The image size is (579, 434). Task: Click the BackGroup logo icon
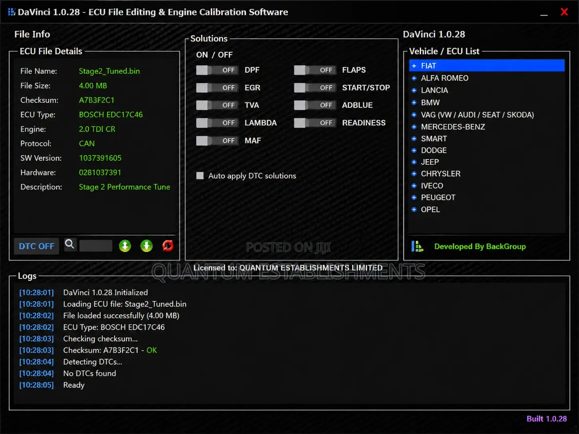click(x=417, y=246)
